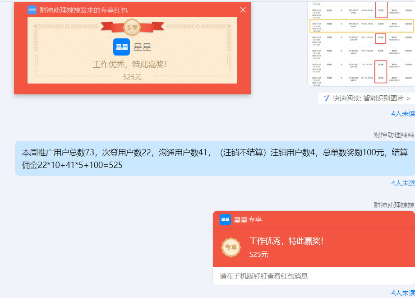Click 4人未读 beneath the red packet card

(x=403, y=293)
